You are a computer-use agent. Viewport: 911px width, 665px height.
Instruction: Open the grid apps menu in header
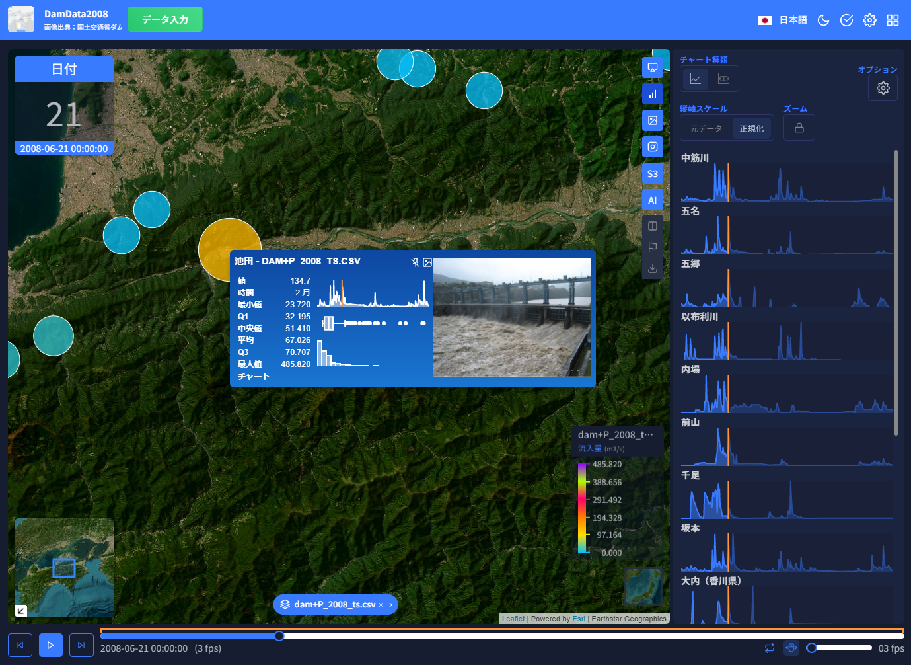click(x=893, y=20)
